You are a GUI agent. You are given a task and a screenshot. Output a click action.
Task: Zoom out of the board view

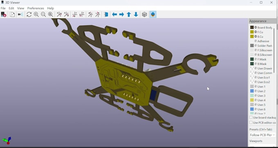pyautogui.click(x=43, y=14)
